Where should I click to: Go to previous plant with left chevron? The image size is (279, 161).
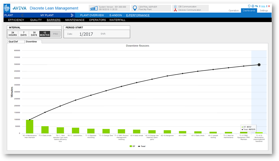pyautogui.click(x=22, y=15)
